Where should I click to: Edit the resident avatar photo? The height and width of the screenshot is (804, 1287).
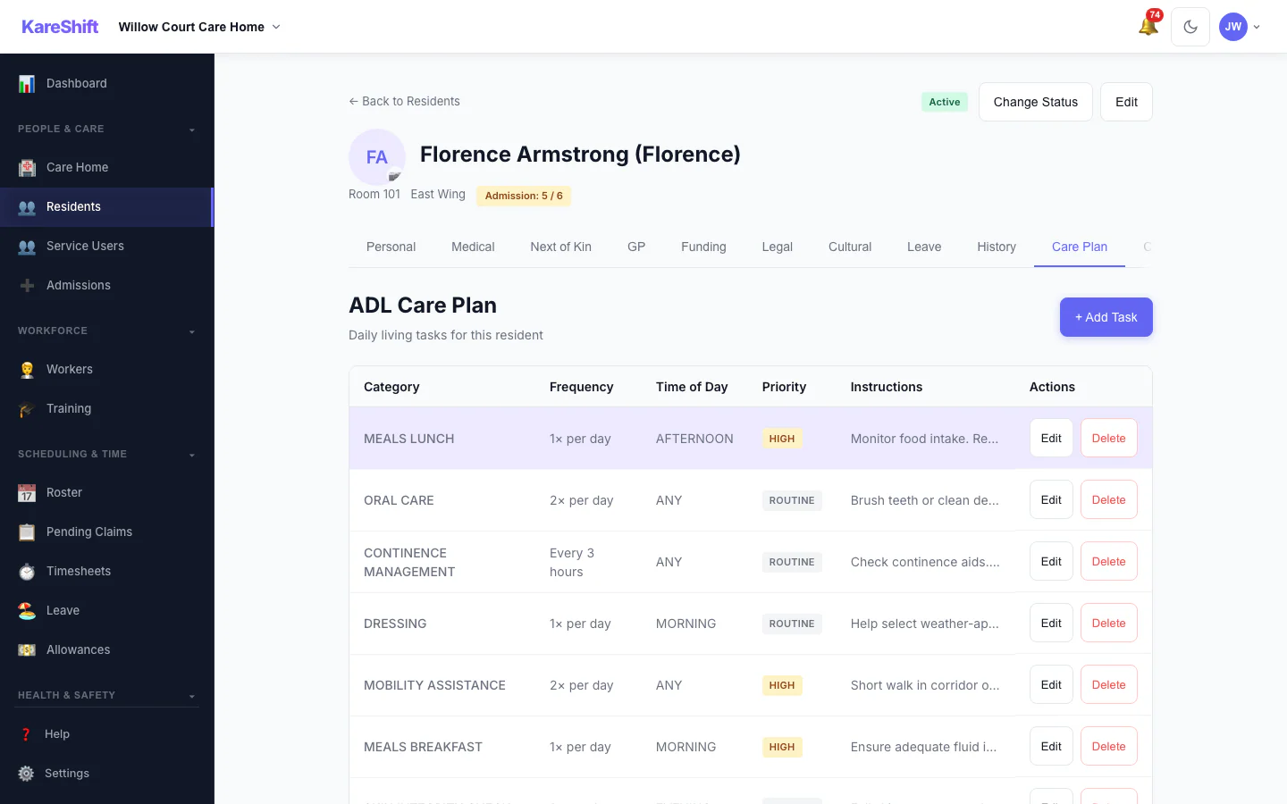click(x=394, y=176)
